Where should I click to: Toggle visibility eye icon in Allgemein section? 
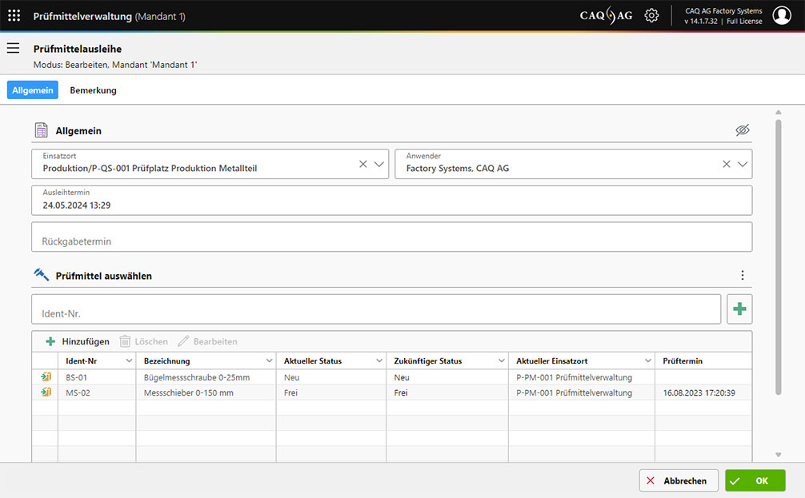coord(743,130)
